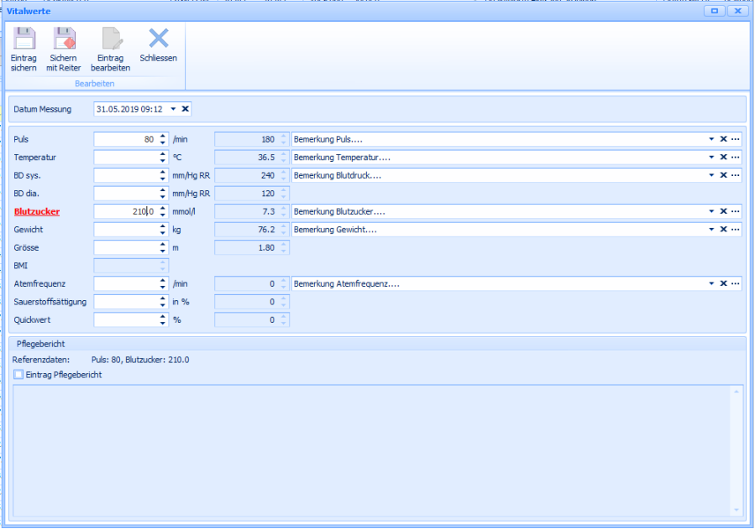
Task: Open ellipsis options for Bemerkung Temperatur
Action: [736, 158]
